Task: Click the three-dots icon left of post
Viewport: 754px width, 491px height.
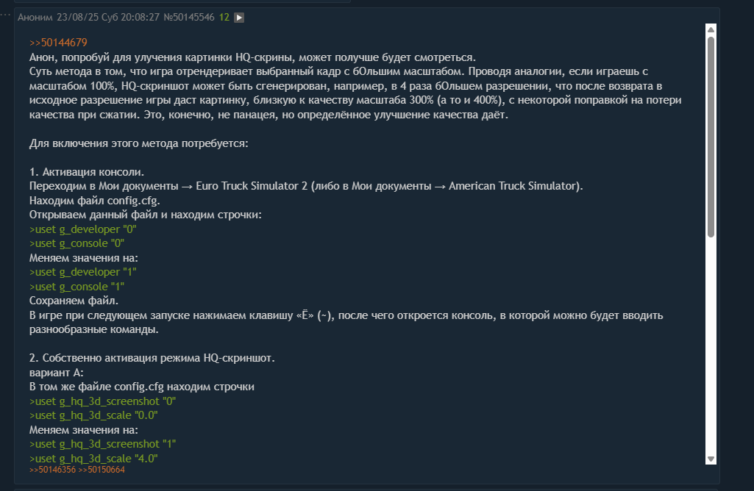Action: pyautogui.click(x=4, y=14)
